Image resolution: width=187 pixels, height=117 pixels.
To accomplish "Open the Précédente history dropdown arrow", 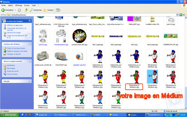I will [15, 10].
